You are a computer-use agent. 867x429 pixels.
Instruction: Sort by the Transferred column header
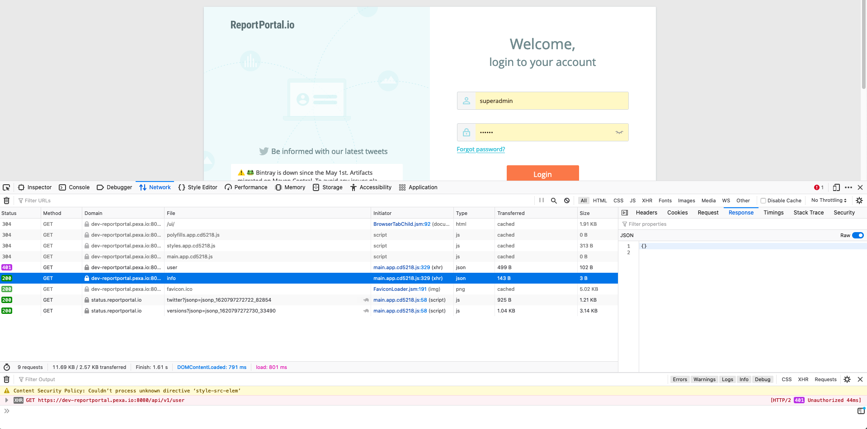click(x=536, y=213)
